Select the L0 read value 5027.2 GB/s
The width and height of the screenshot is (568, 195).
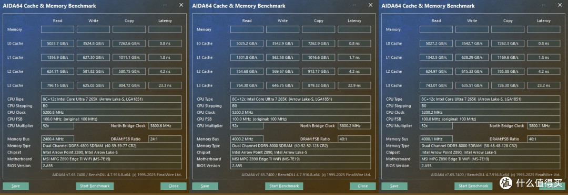pyautogui.click(x=436, y=44)
